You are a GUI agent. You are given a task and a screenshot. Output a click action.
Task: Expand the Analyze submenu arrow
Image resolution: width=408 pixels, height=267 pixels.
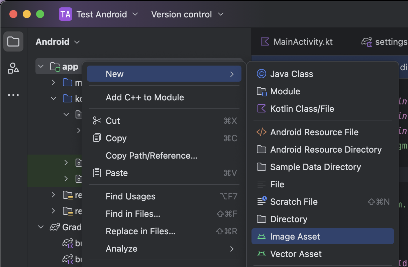click(x=232, y=249)
